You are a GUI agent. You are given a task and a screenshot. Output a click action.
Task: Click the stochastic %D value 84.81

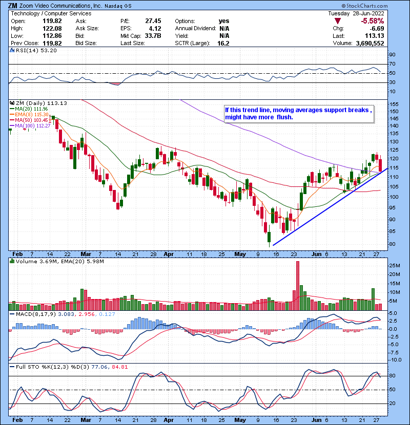(x=119, y=367)
